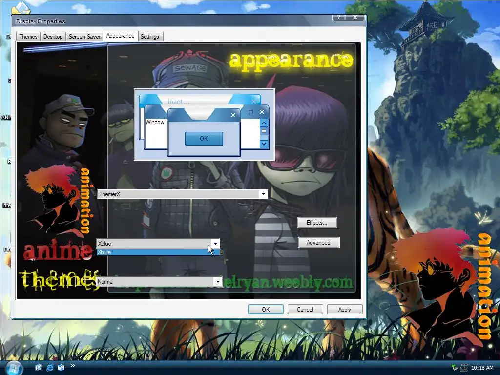Viewport: 500px width, 375px height.
Task: Click the preview scrollbar thumb
Action: coord(264,131)
